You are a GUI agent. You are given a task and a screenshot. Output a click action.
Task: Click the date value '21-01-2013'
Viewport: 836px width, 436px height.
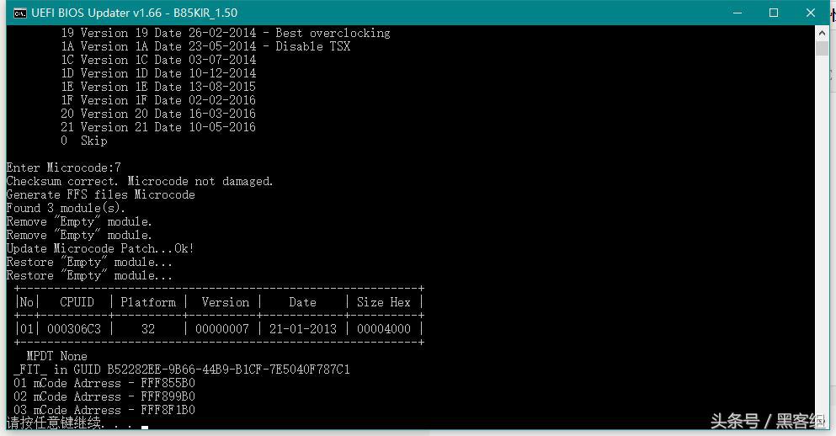[303, 329]
